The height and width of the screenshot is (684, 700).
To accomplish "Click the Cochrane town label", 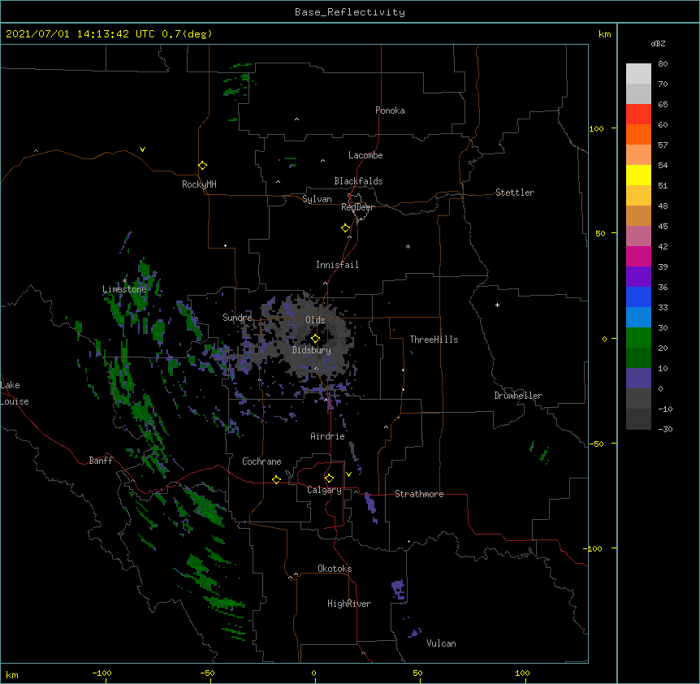I will (x=261, y=461).
